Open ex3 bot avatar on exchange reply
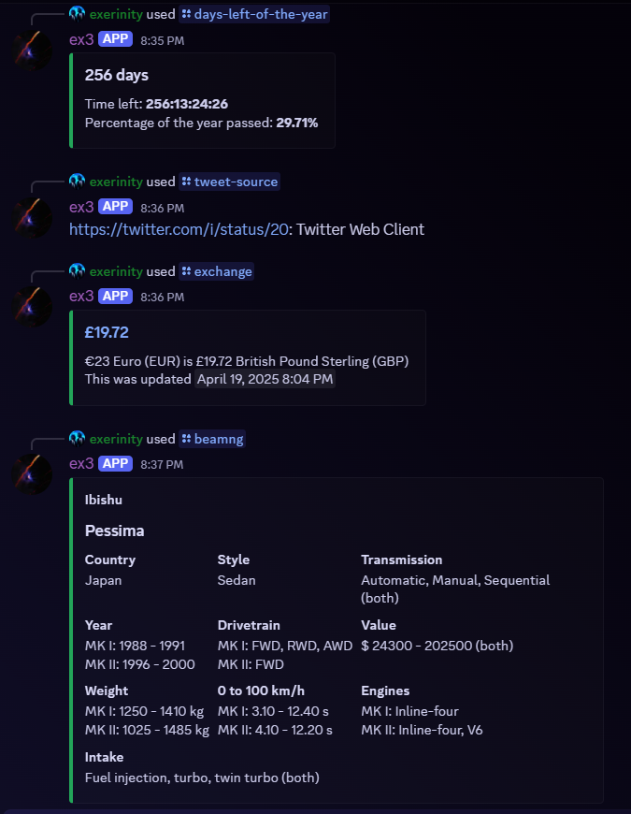The height and width of the screenshot is (814, 631). pyautogui.click(x=32, y=307)
